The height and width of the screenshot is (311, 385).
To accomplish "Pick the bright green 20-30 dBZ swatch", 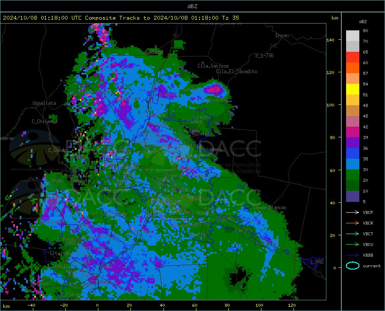I will click(x=352, y=175).
